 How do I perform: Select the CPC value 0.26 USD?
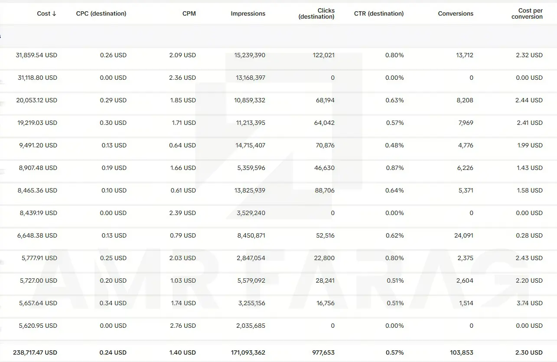pyautogui.click(x=113, y=55)
